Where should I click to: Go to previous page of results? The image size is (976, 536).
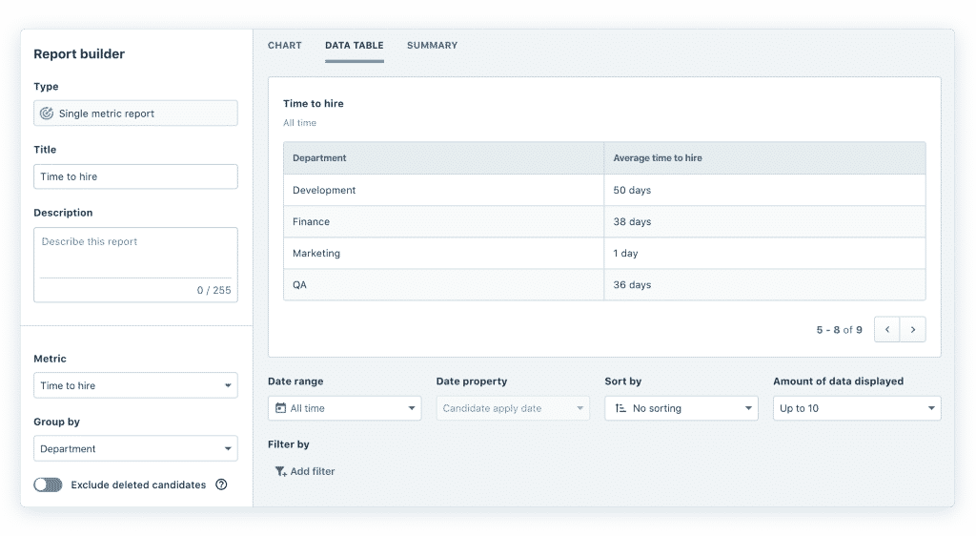pos(887,329)
